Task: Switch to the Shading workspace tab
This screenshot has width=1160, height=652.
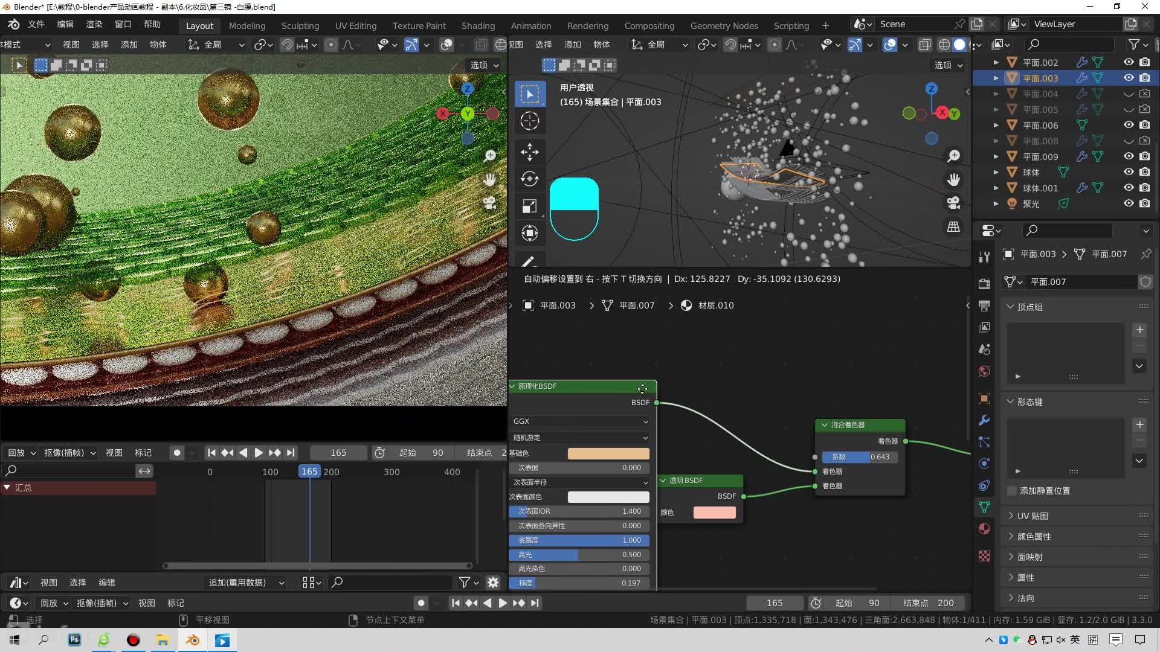Action: coord(478,24)
